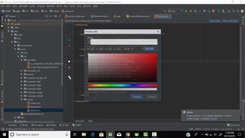Image resolution: width=245 pixels, height=138 pixels.
Task: Click the Project panel settings gear icon
Action: coord(56,16)
